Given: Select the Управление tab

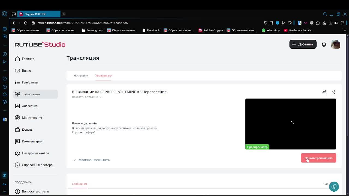Looking at the screenshot, I should point(103,75).
